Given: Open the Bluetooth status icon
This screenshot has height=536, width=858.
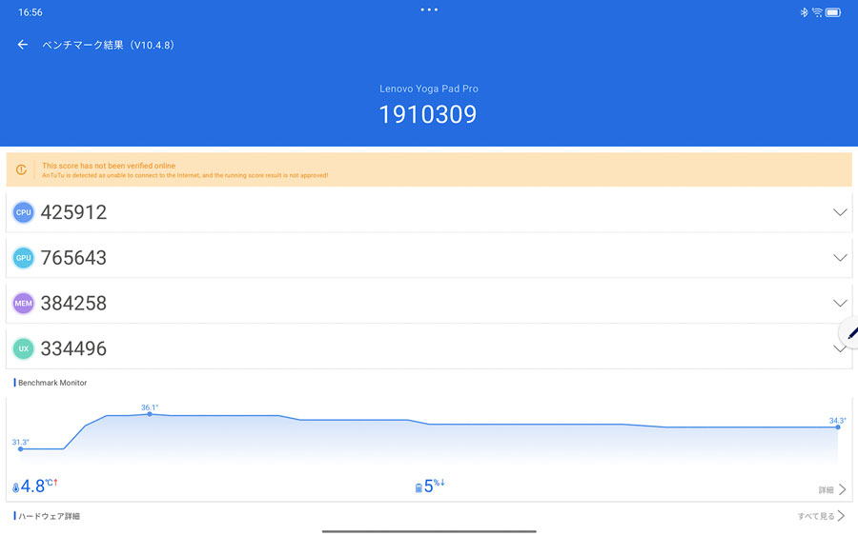Looking at the screenshot, I should click(x=804, y=12).
